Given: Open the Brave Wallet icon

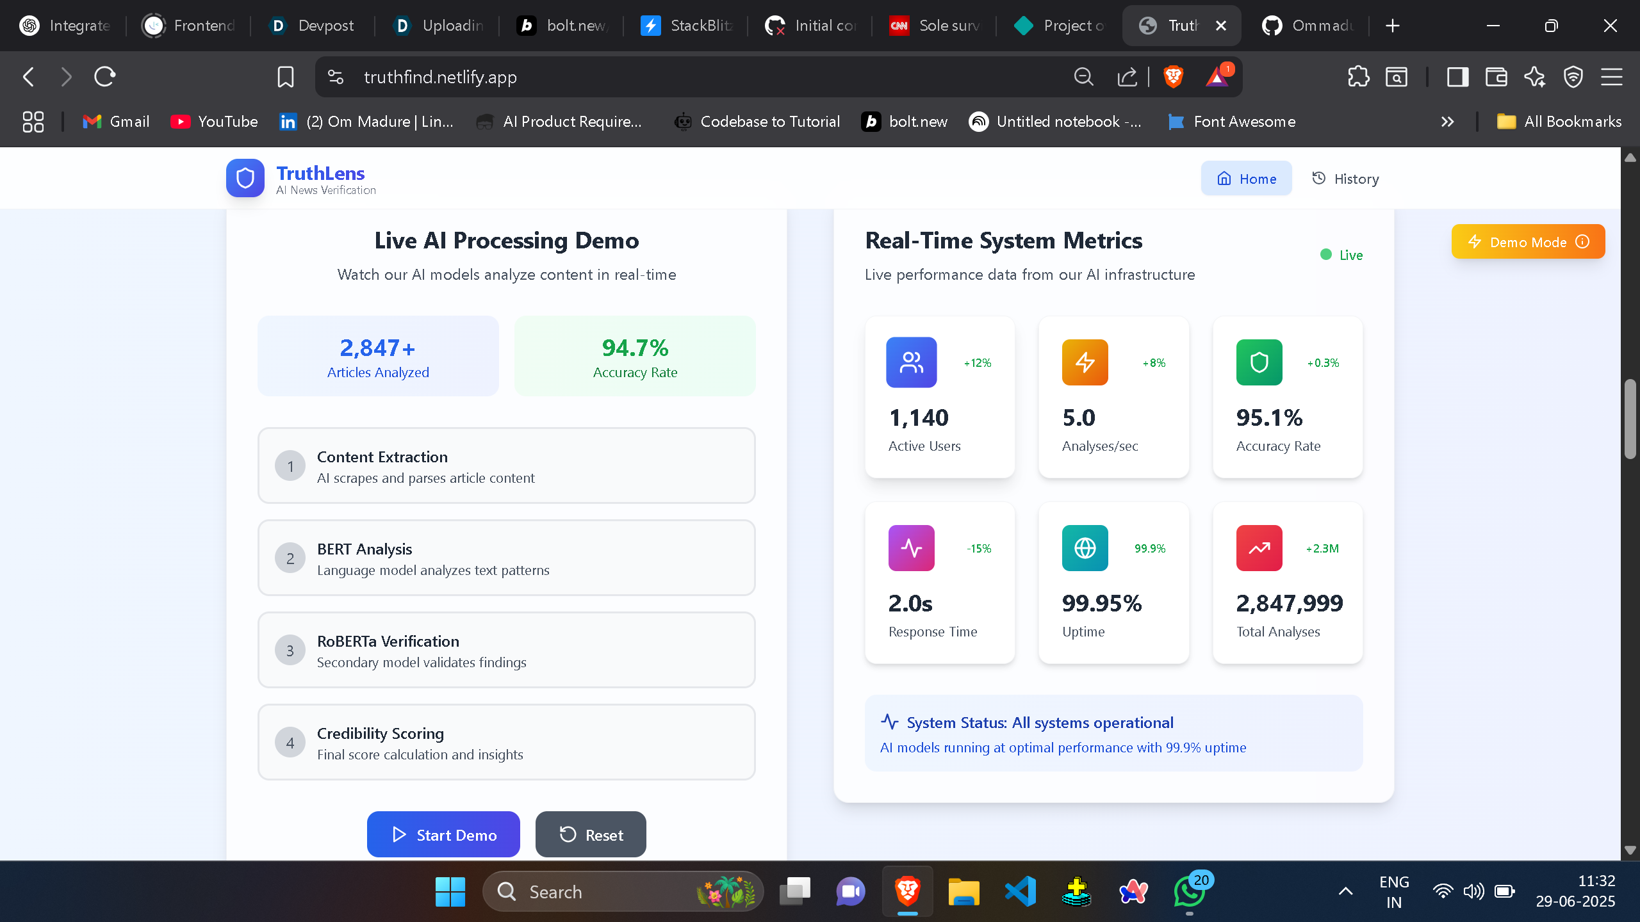Looking at the screenshot, I should pos(1496,76).
